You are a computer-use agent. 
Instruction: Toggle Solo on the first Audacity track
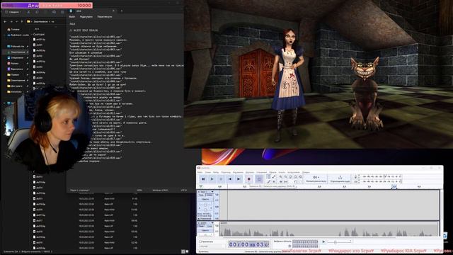click(210, 195)
